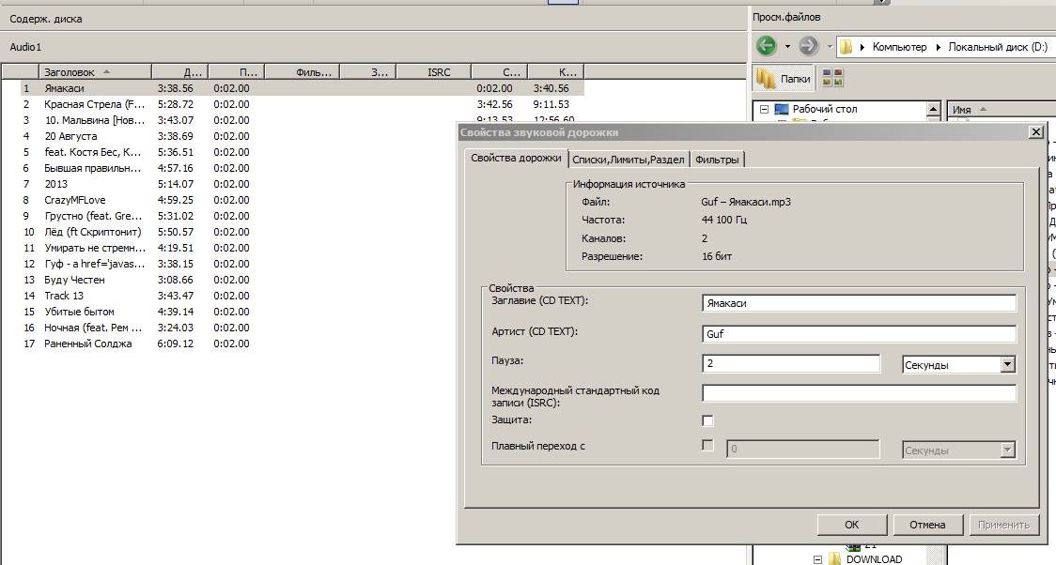Click the green Back navigation arrow

pyautogui.click(x=766, y=46)
